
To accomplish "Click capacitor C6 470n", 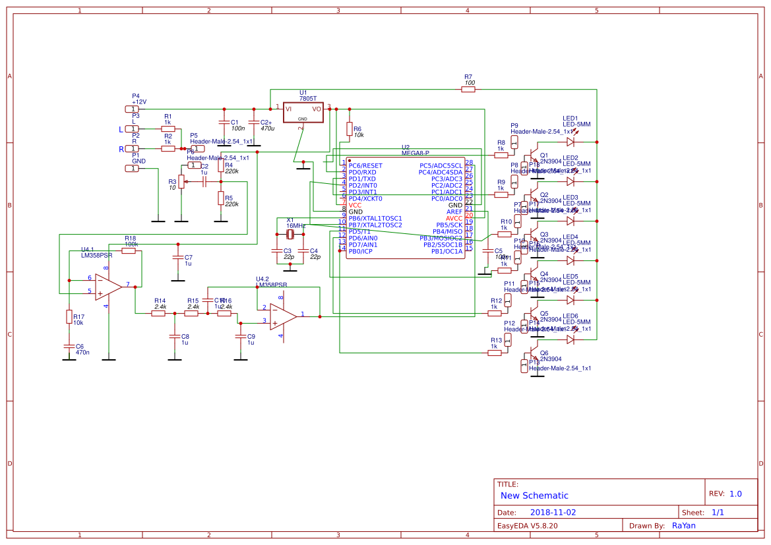I will pos(69,347).
